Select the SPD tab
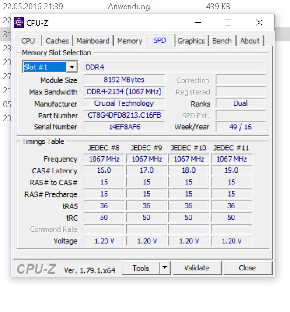 tap(160, 40)
